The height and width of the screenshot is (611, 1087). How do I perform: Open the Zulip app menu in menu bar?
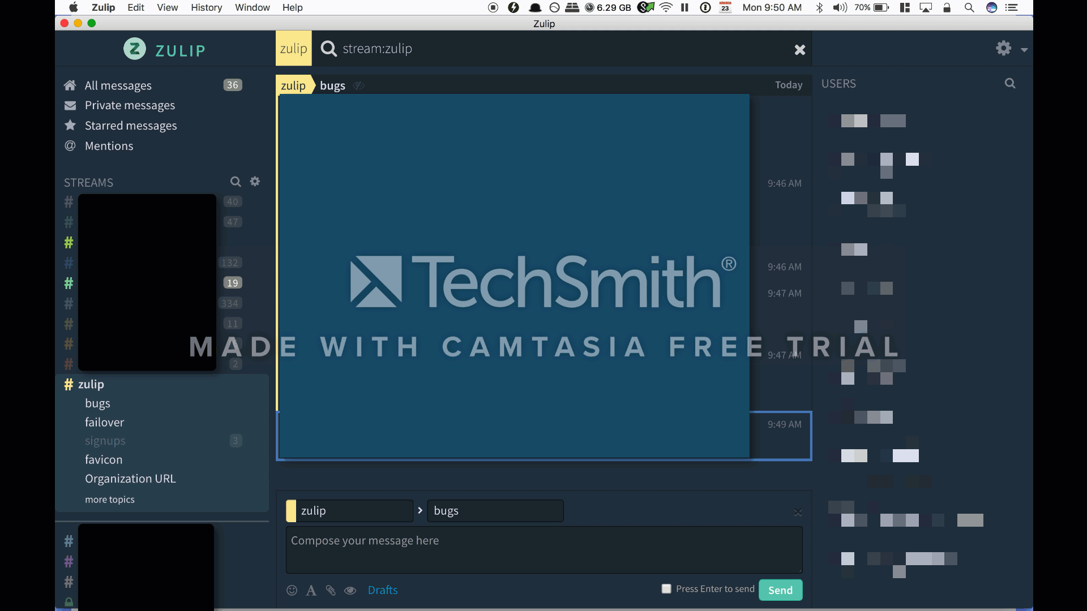(x=103, y=7)
